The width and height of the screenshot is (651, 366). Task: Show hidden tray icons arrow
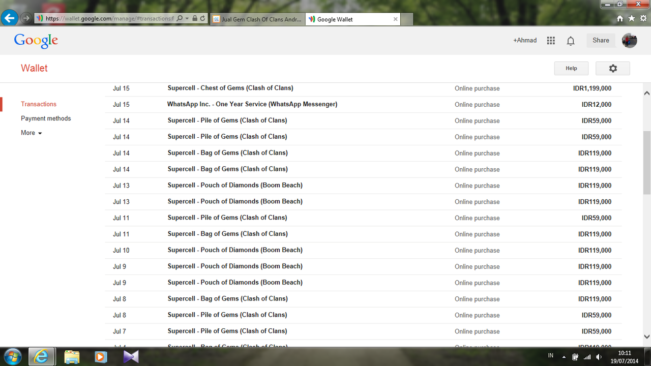click(564, 357)
